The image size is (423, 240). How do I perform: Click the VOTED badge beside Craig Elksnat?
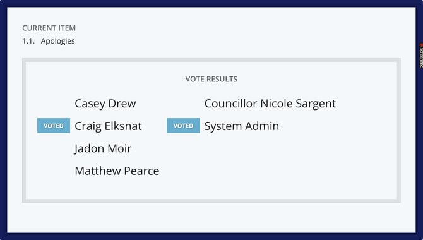point(54,126)
